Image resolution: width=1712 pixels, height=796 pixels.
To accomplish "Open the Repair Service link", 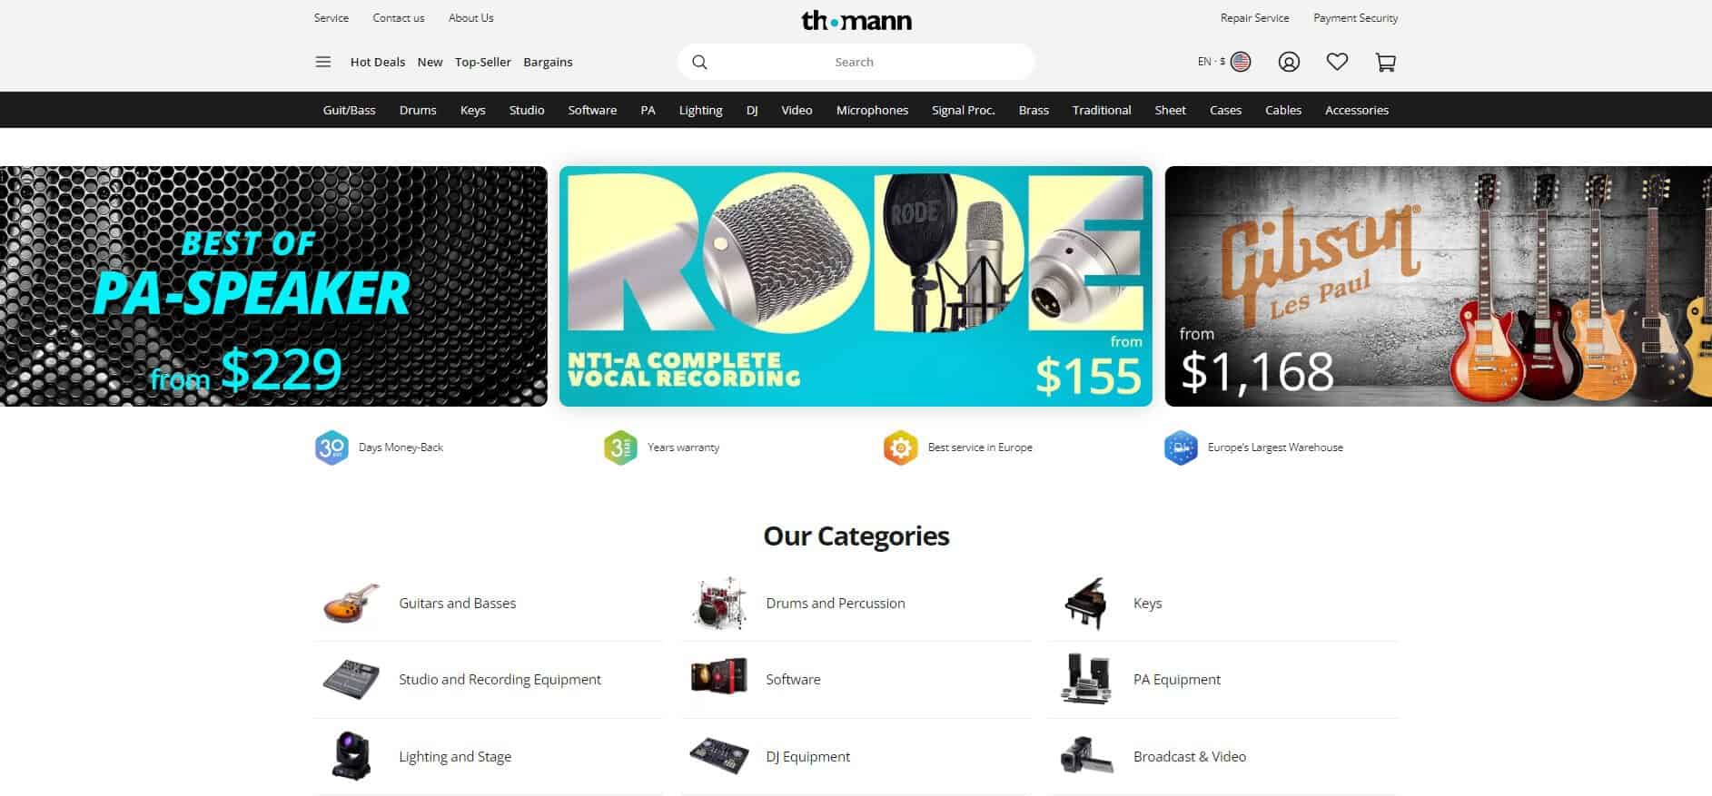I will pos(1254,17).
